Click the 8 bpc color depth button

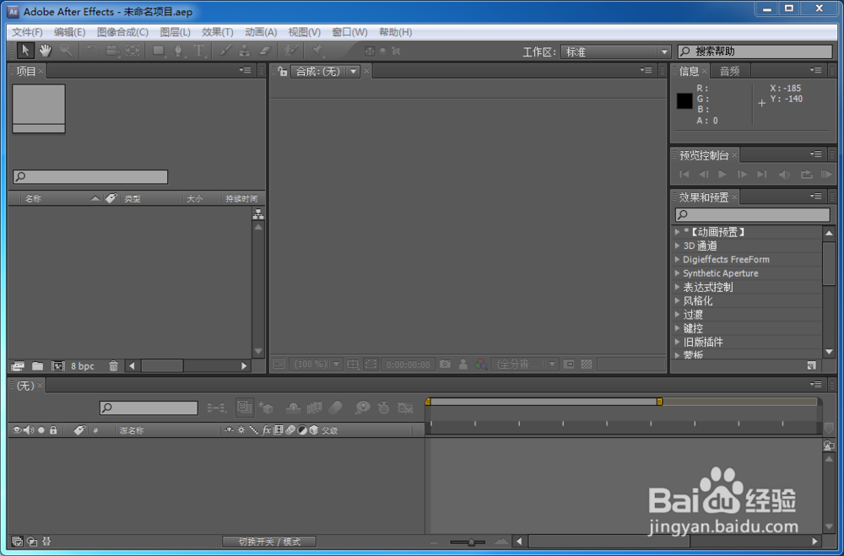coord(83,366)
